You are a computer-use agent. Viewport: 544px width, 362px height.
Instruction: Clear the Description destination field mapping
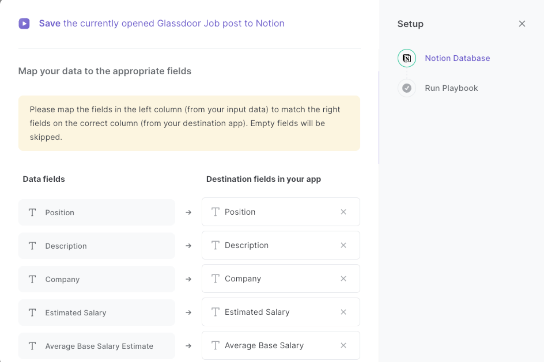[x=343, y=245]
